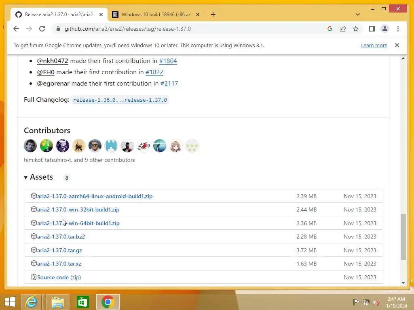Open the Chrome side panel
414x310 pixels.
click(x=372, y=29)
